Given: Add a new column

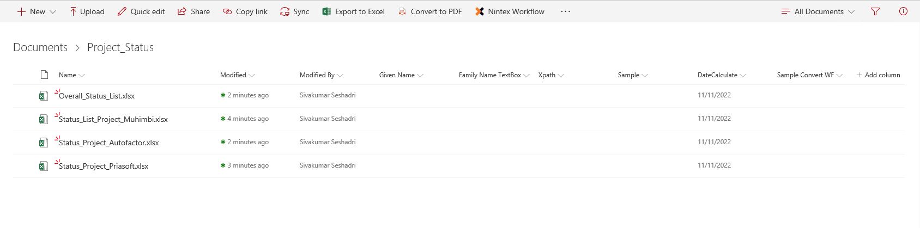Looking at the screenshot, I should 878,75.
